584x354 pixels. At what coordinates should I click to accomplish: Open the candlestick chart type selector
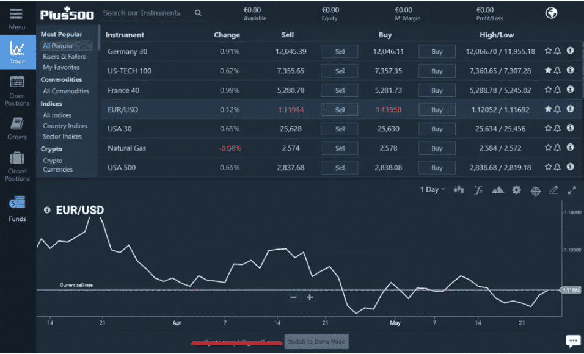point(459,190)
